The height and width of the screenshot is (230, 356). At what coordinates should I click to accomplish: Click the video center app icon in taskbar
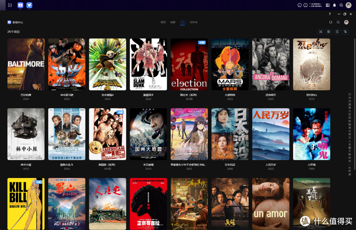click(x=20, y=5)
